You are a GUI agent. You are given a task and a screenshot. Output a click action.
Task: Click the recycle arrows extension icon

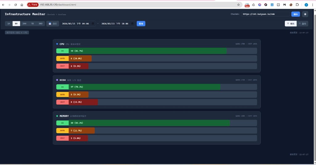point(254,5)
